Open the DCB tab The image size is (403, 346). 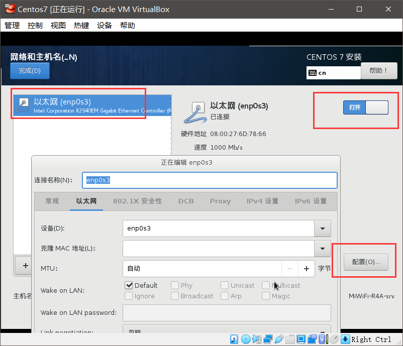coord(186,201)
